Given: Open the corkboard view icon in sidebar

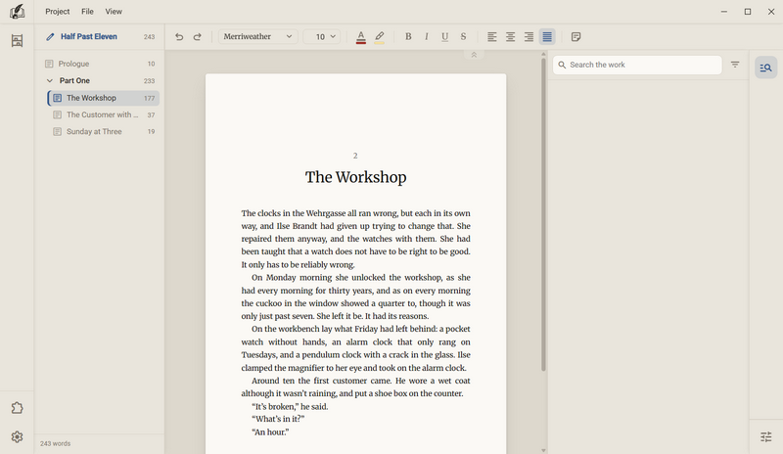Looking at the screenshot, I should point(17,40).
